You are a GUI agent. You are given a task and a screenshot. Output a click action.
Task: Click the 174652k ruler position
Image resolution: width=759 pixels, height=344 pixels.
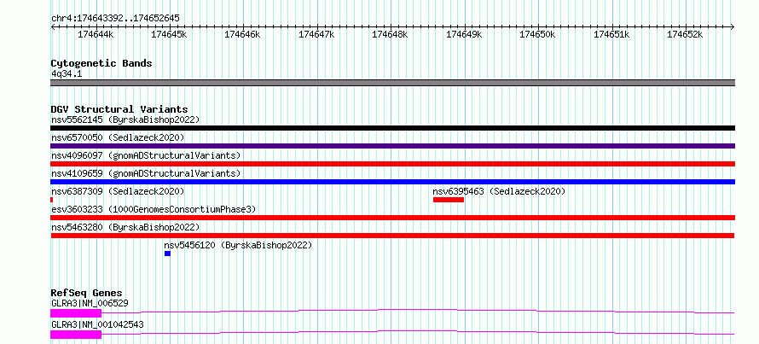tap(685, 34)
